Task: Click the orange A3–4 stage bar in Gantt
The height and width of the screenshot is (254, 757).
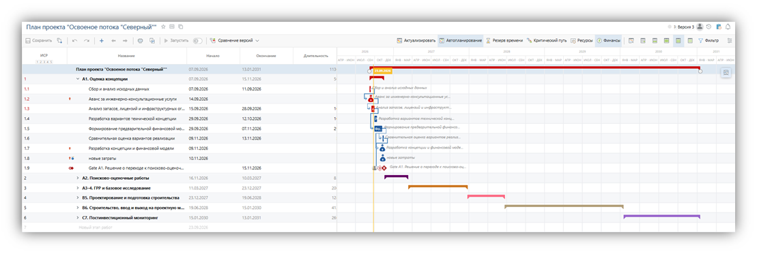Action: tap(438, 187)
